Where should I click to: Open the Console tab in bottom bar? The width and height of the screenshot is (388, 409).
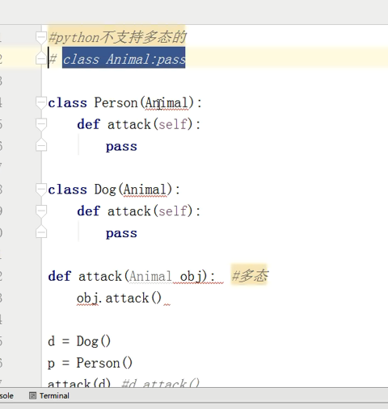click(x=6, y=396)
